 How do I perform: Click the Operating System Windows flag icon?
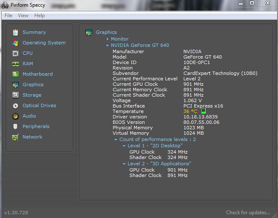(15, 43)
